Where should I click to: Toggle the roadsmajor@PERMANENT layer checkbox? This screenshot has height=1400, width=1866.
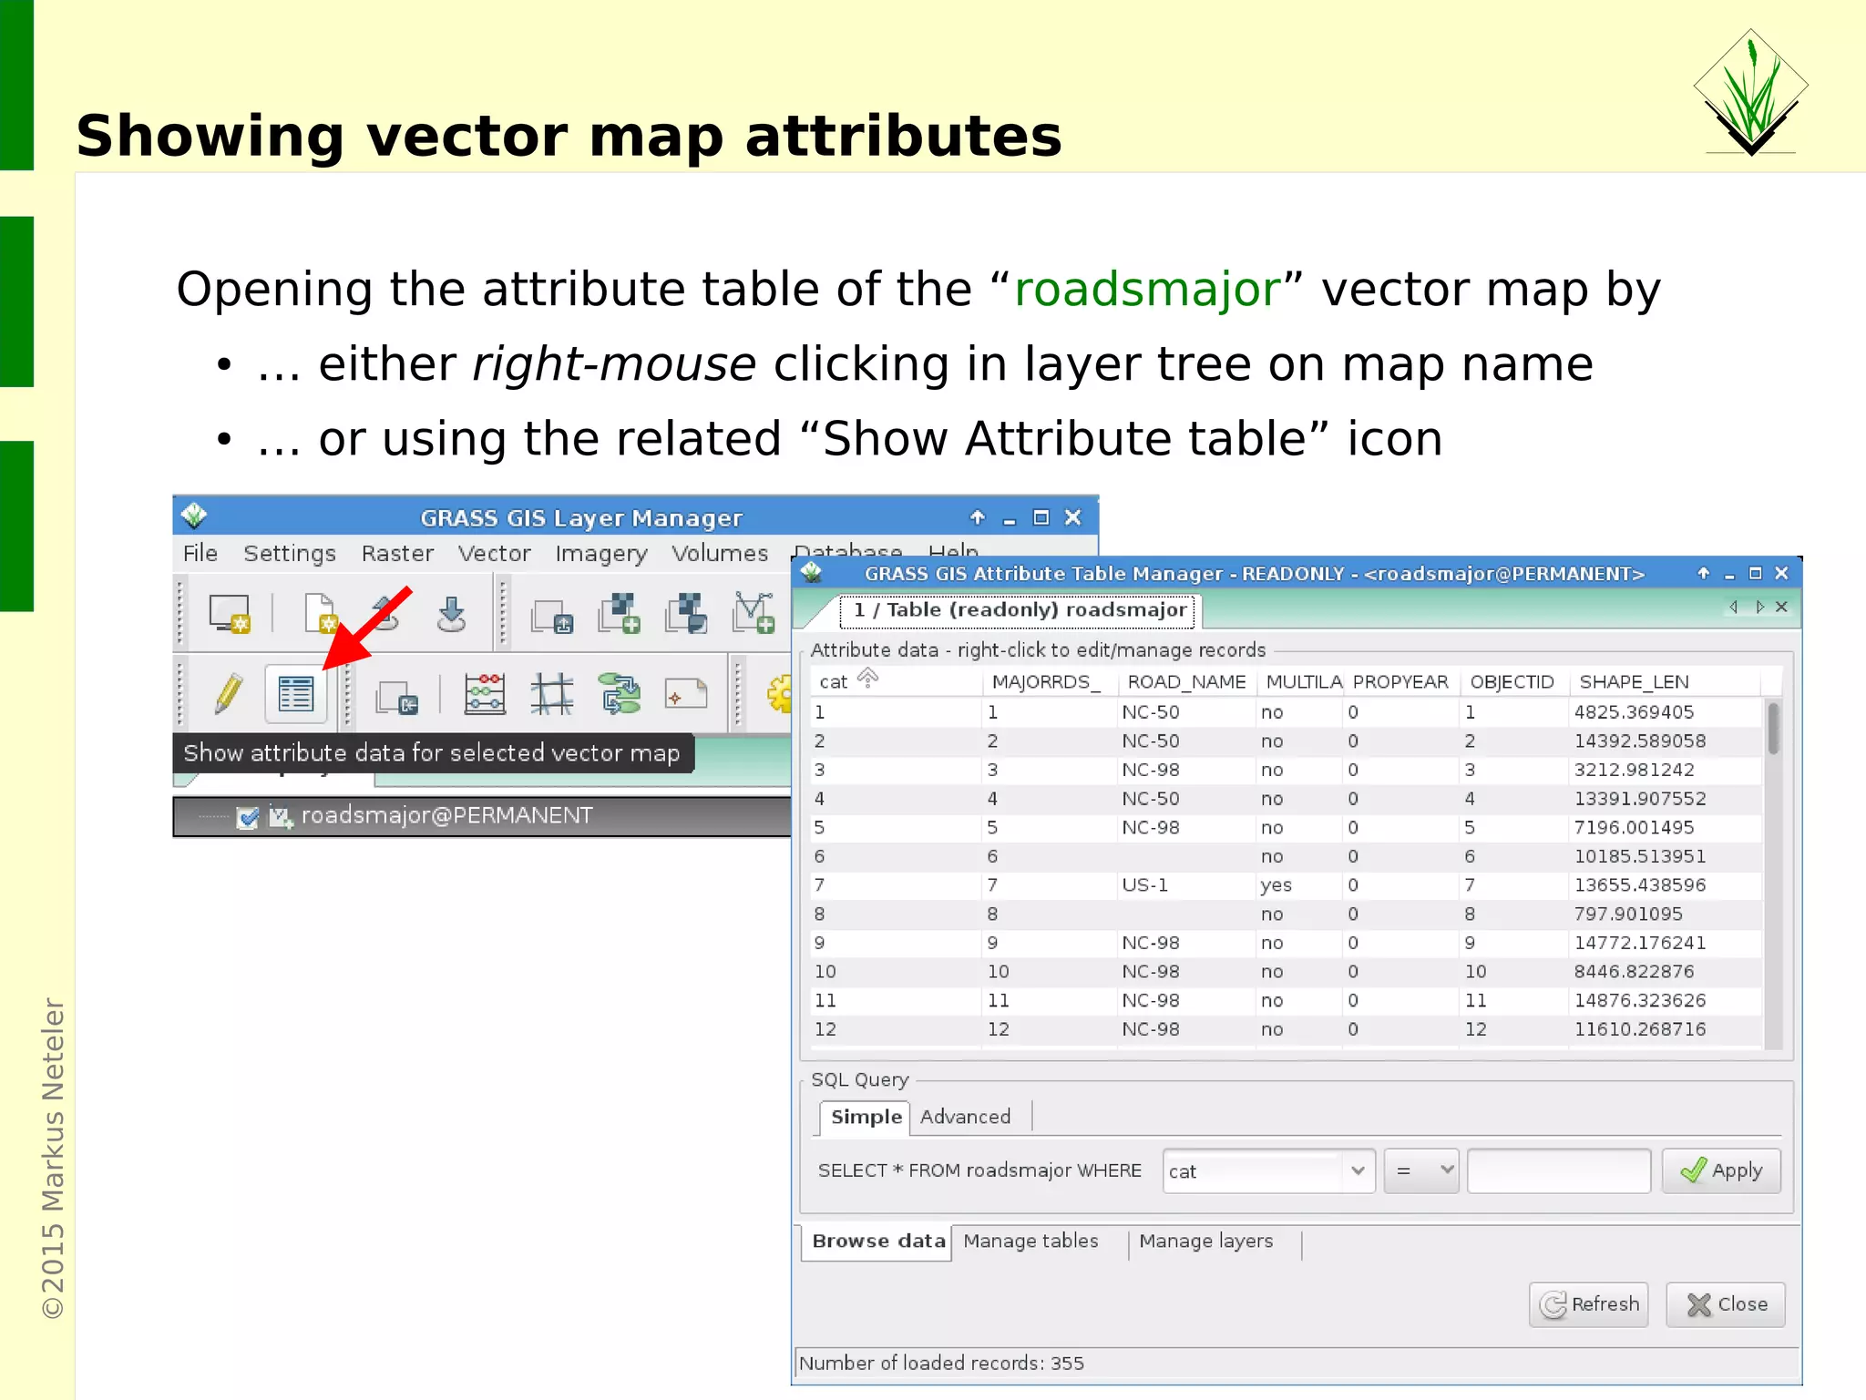click(247, 817)
